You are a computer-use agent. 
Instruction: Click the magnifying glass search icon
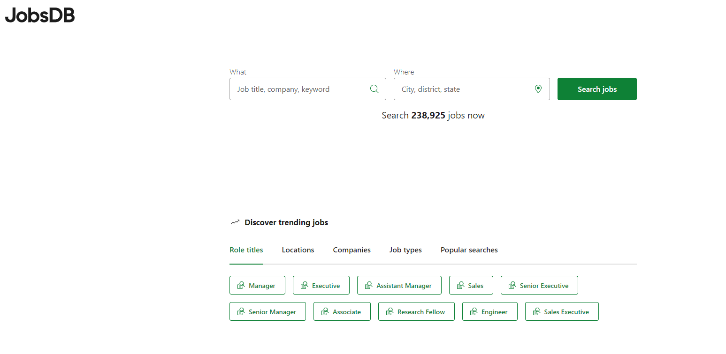pos(374,89)
